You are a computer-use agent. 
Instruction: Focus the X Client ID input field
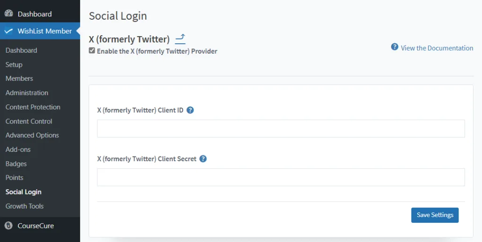point(281,128)
